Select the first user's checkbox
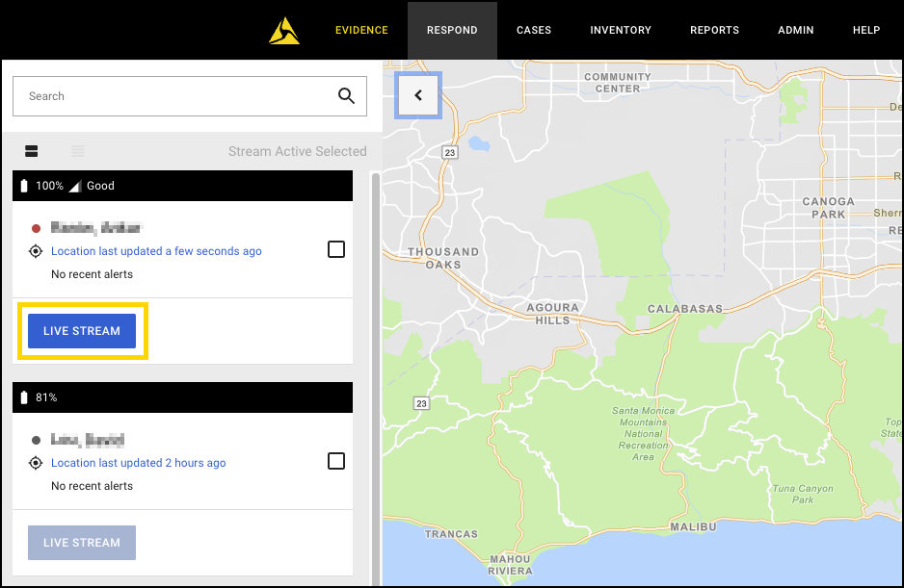The image size is (904, 588). [x=335, y=250]
